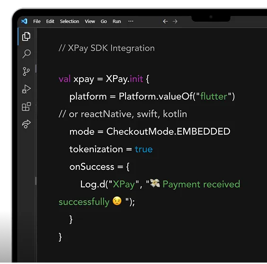Screen dimensions: 267x264
Task: Open the View menu
Action: (x=90, y=21)
